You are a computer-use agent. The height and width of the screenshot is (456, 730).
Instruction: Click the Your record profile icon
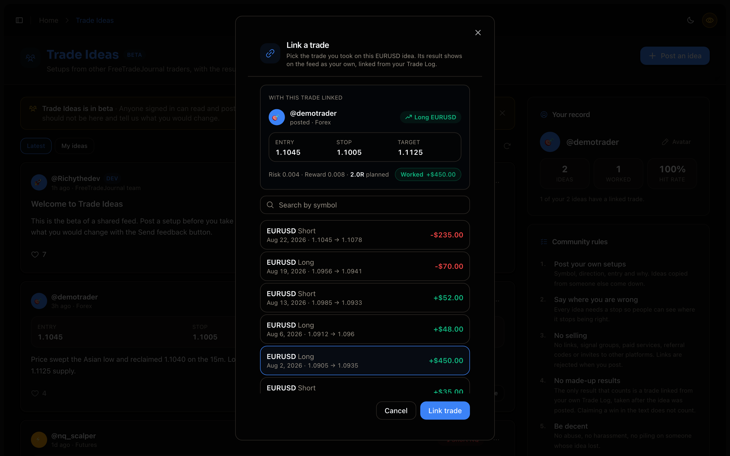click(x=544, y=115)
